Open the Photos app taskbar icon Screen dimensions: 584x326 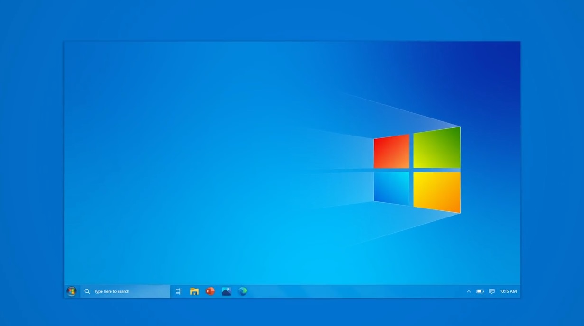(x=226, y=291)
